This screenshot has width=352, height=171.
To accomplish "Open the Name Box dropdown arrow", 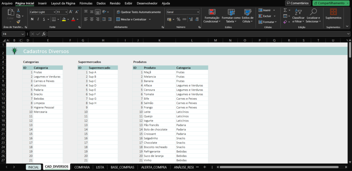I will (23, 34).
